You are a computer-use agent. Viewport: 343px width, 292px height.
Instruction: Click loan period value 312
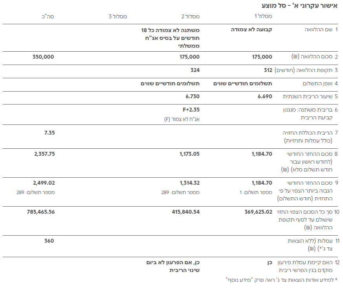pos(268,70)
